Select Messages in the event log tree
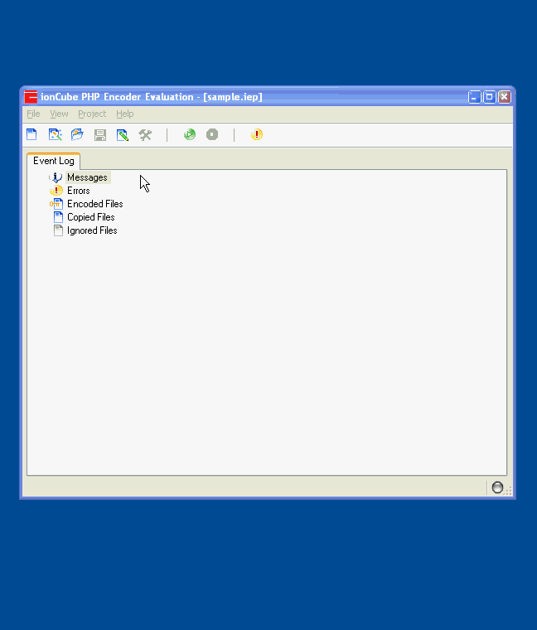 [x=87, y=177]
